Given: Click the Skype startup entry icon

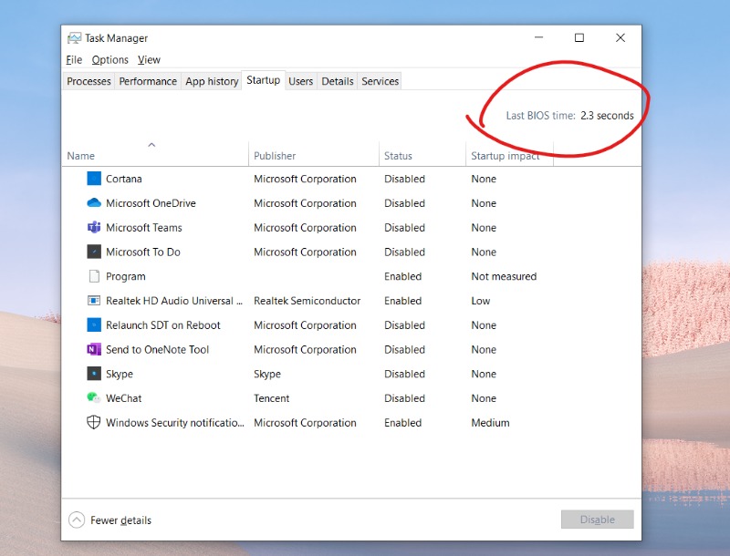Looking at the screenshot, I should (x=94, y=374).
